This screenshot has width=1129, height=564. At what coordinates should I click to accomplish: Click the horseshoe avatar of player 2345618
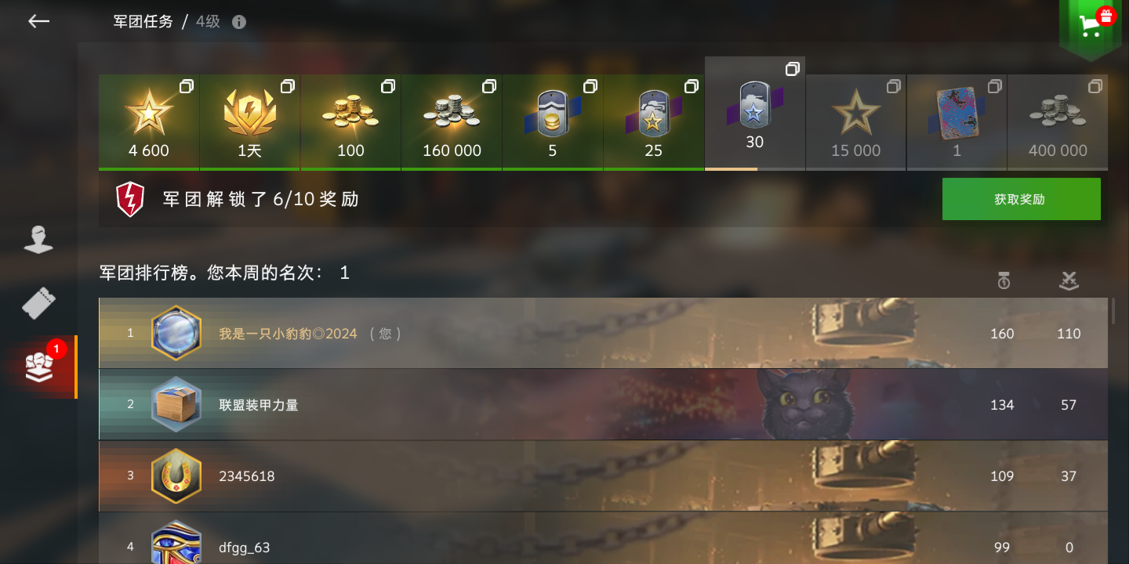point(176,475)
